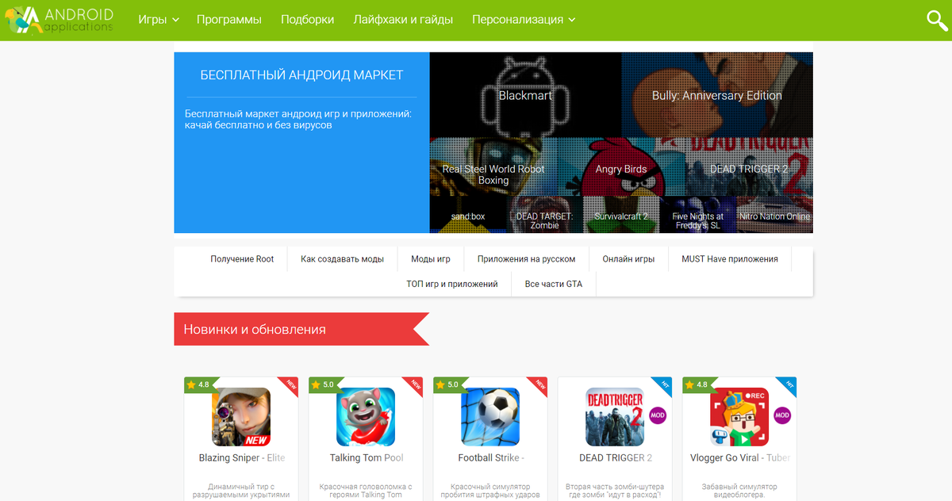Viewport: 952px width, 501px height.
Task: Open Blazing Sniper app icon
Action: point(241,417)
